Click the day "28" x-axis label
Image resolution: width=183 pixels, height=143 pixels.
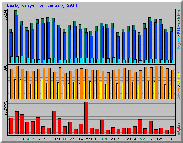tap(155, 139)
